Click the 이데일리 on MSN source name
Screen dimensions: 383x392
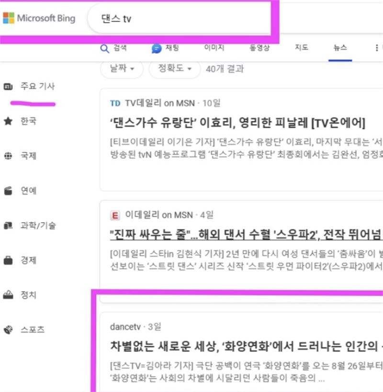click(x=159, y=215)
